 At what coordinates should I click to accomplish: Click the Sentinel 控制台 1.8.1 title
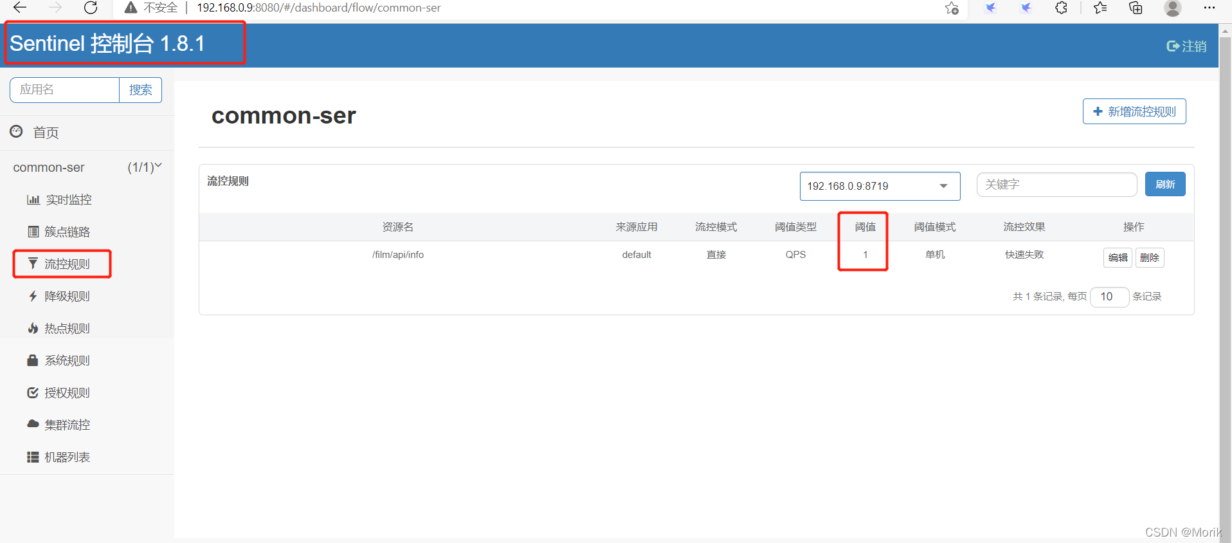tap(107, 44)
